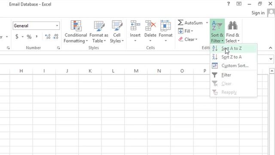
Task: Click the Fill down-arrow icon
Action: [180, 31]
